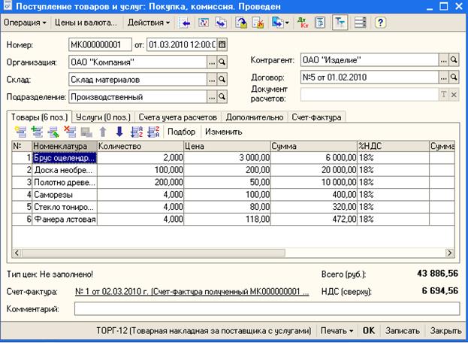
Task: Open the linked Счет-фактура document
Action: click(193, 291)
